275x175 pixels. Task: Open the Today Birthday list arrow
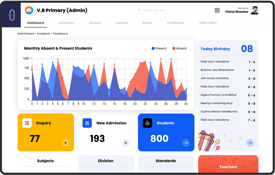[250, 143]
